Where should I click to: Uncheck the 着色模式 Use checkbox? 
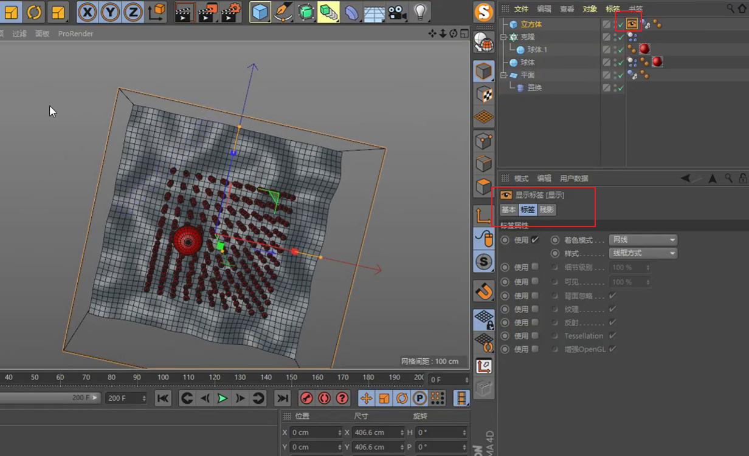tap(535, 240)
